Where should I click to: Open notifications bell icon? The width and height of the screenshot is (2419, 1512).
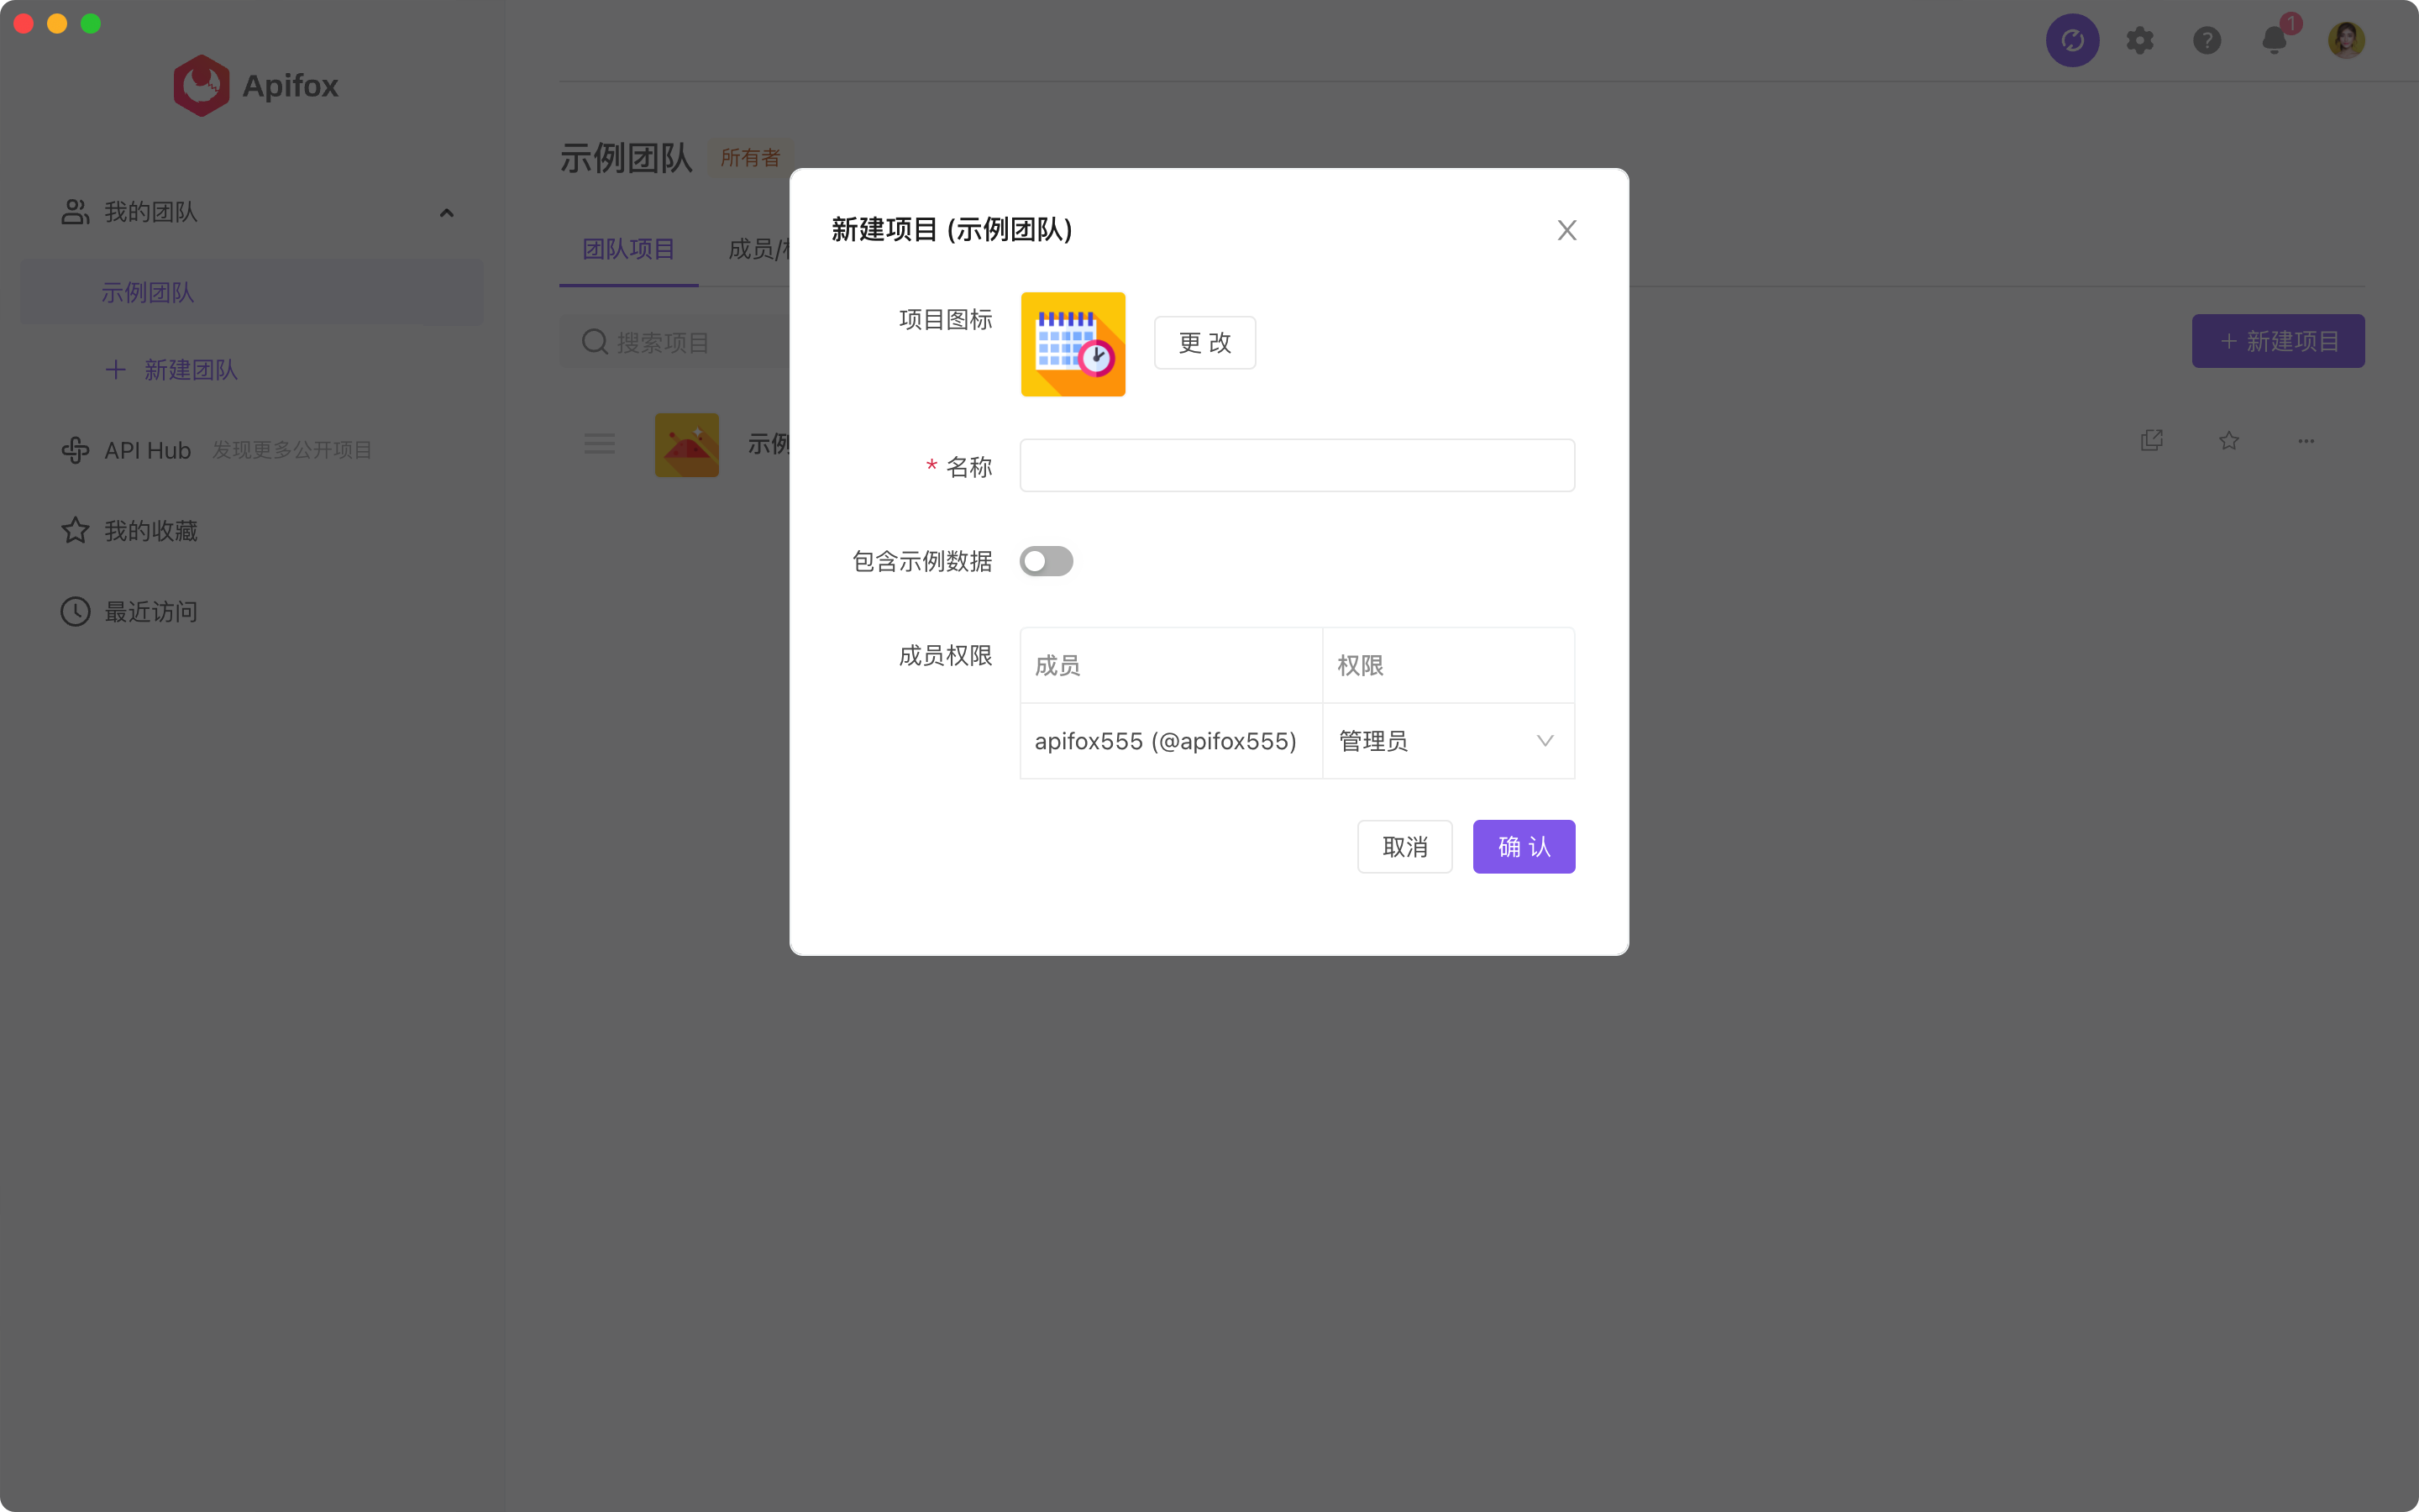(2274, 40)
